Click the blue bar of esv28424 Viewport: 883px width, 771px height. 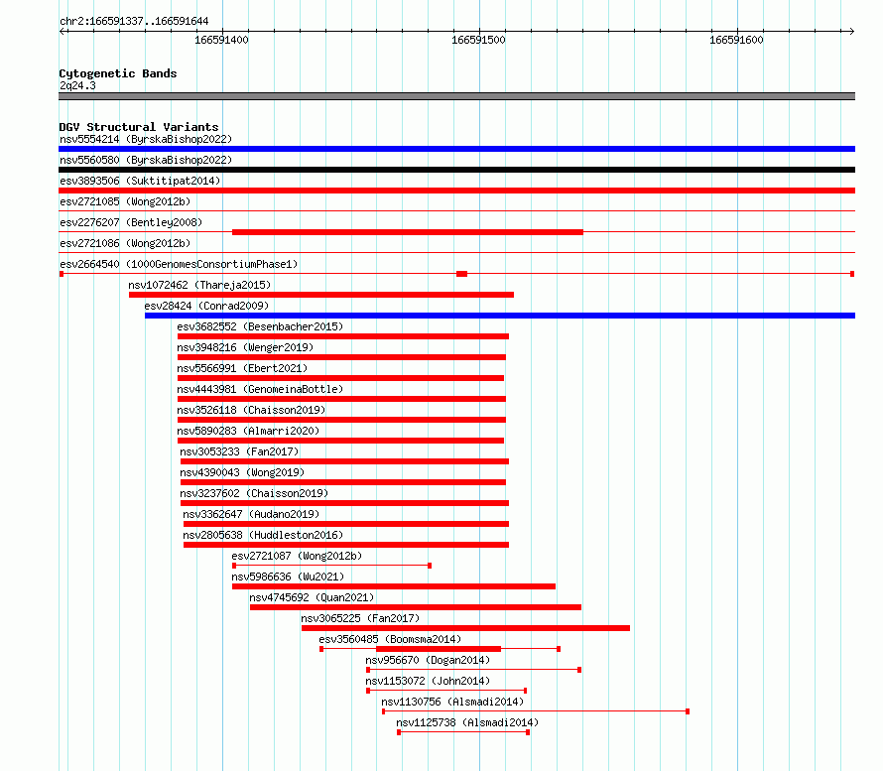499,316
